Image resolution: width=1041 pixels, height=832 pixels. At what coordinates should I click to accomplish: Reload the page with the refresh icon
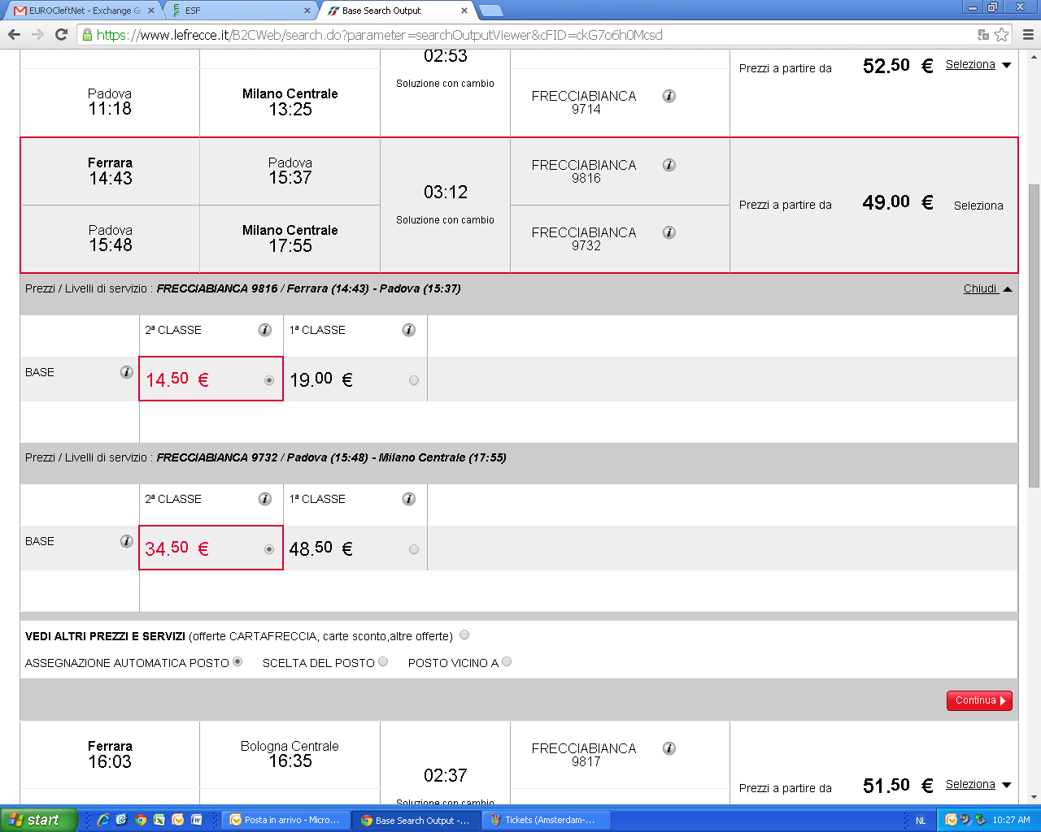click(61, 35)
